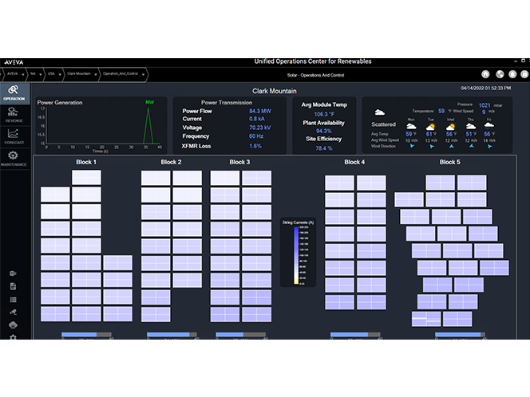The image size is (530, 397).
Task: Open the Revenue sidebar section
Action: tap(14, 115)
